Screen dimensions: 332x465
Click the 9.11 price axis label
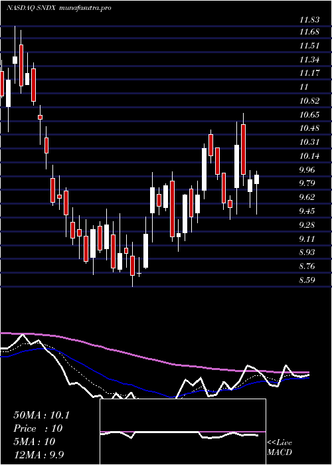[x=307, y=238]
